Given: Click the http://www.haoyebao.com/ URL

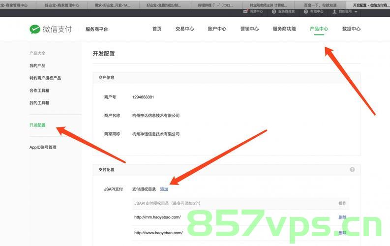Looking at the screenshot, I should [158, 233].
